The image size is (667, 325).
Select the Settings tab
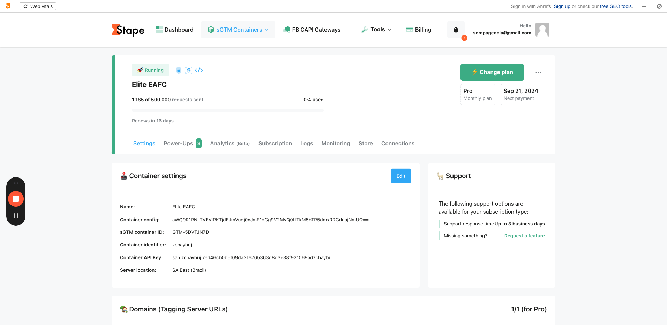coord(144,143)
